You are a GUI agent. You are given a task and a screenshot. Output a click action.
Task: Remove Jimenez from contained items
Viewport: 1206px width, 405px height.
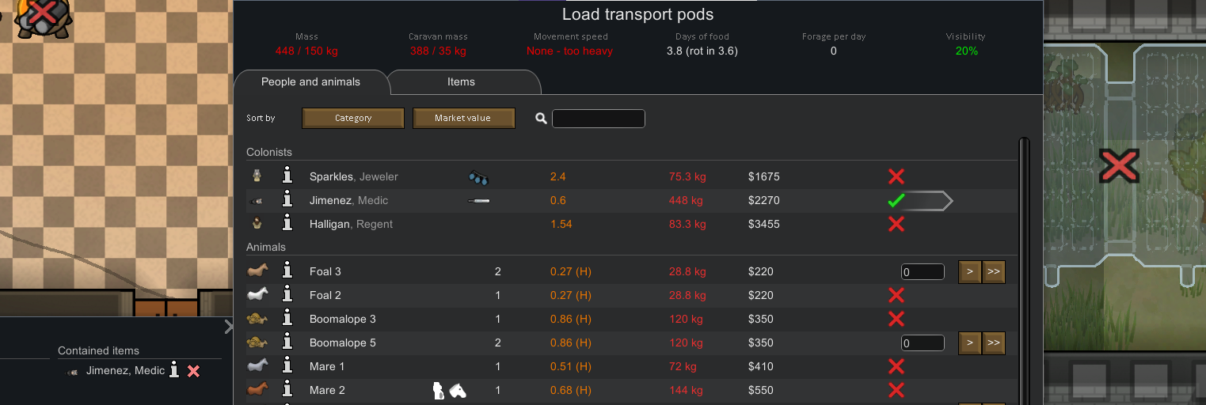click(x=193, y=371)
